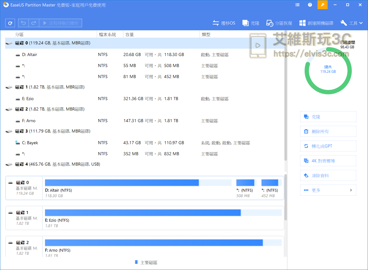
Task: Select the 清除資料 wipe data option
Action: 328,175
